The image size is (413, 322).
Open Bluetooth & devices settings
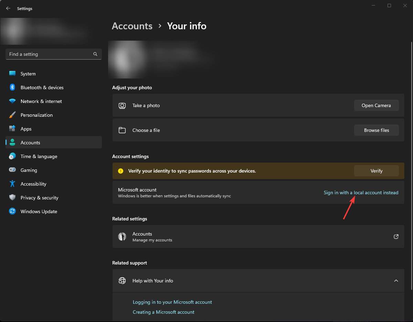[x=42, y=87]
